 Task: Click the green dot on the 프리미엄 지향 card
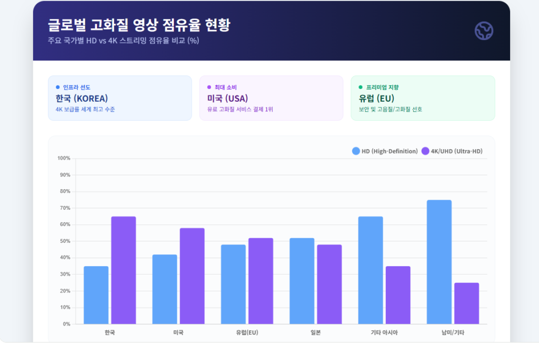coord(360,86)
